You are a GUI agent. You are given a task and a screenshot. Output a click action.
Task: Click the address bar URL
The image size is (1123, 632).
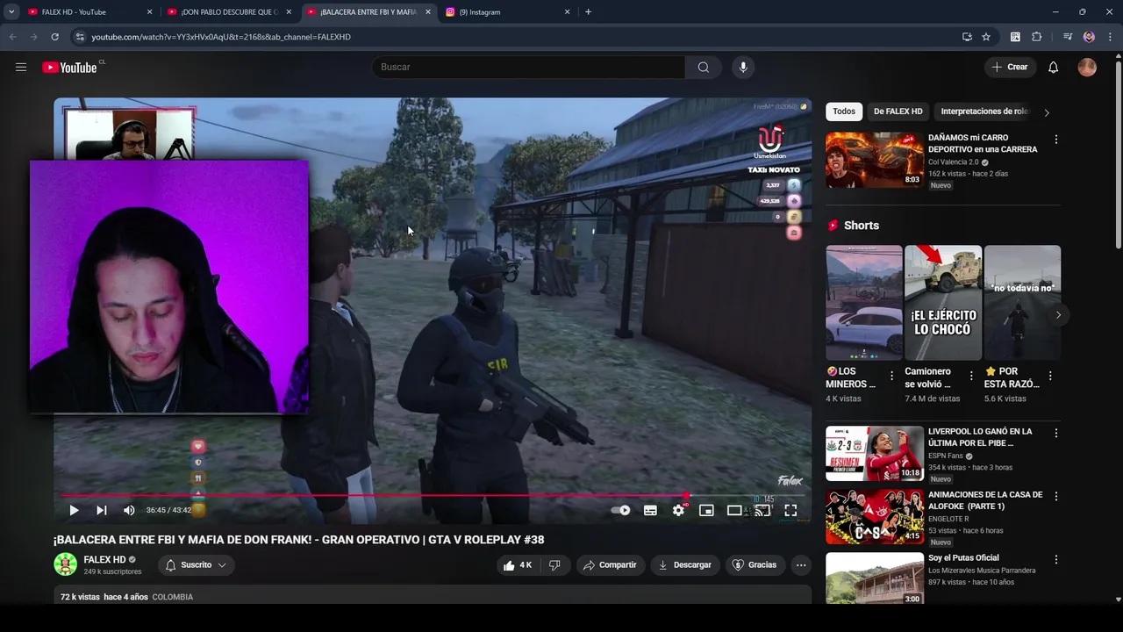click(x=221, y=37)
